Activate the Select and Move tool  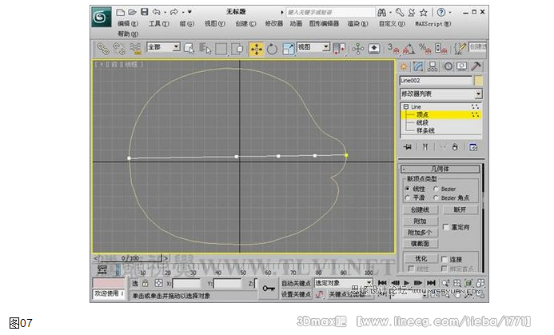click(x=256, y=49)
